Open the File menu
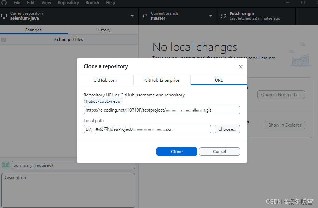The image size is (318, 208). pos(17,3)
